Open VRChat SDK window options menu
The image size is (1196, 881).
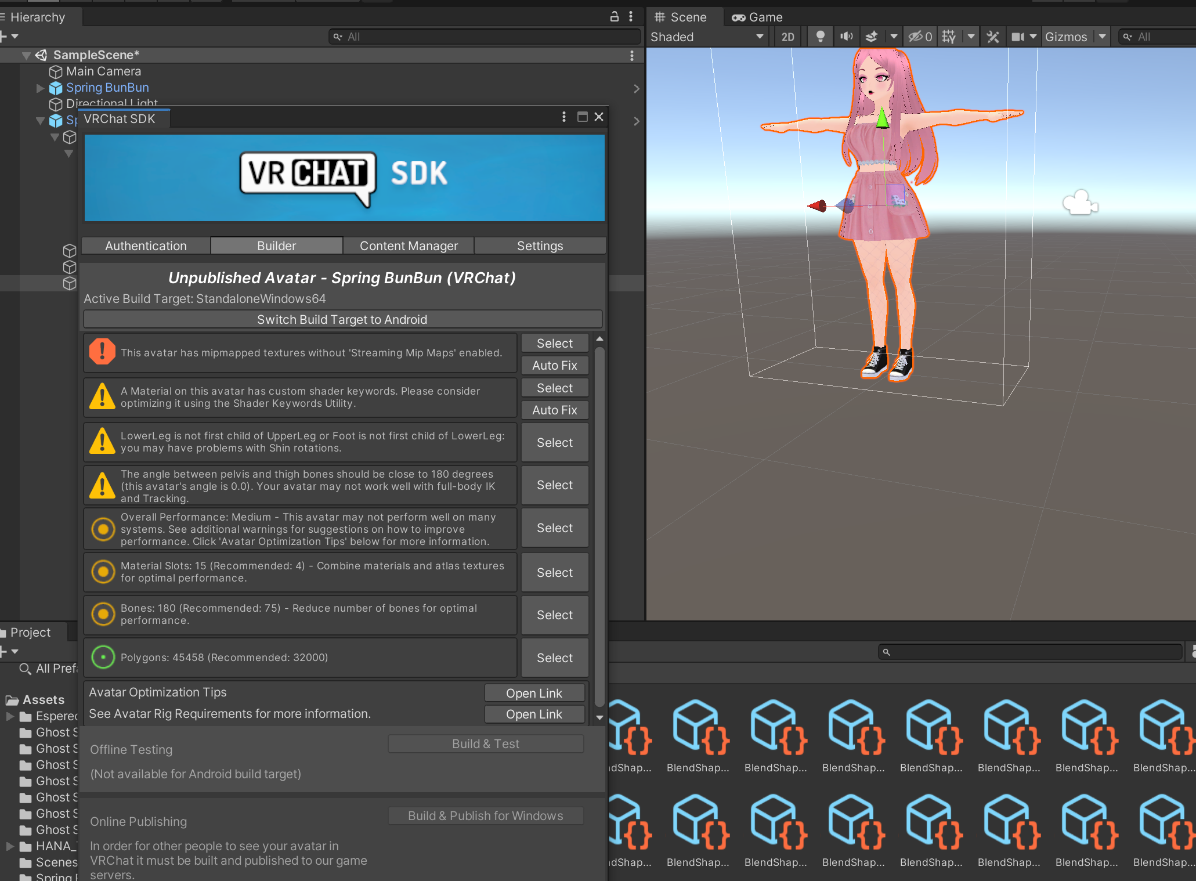[564, 117]
